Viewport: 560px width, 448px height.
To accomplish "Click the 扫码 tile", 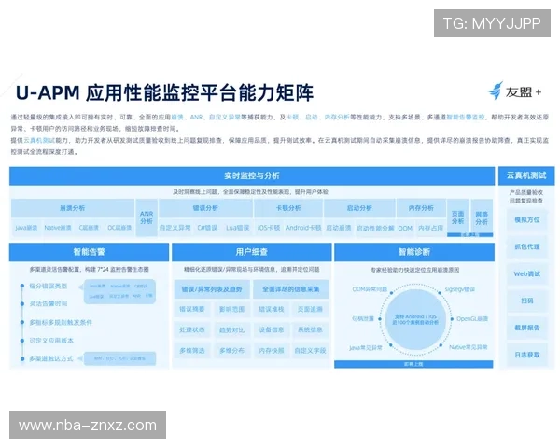I will click(x=527, y=301).
